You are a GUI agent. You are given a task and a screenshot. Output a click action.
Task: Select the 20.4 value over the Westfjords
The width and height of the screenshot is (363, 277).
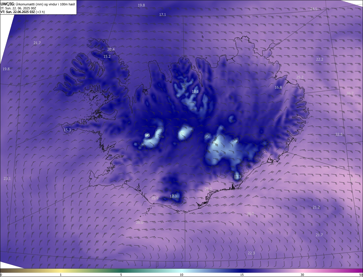[111, 50]
